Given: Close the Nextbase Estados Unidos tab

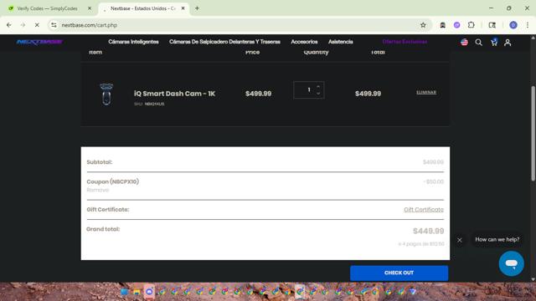Looking at the screenshot, I should (183, 8).
